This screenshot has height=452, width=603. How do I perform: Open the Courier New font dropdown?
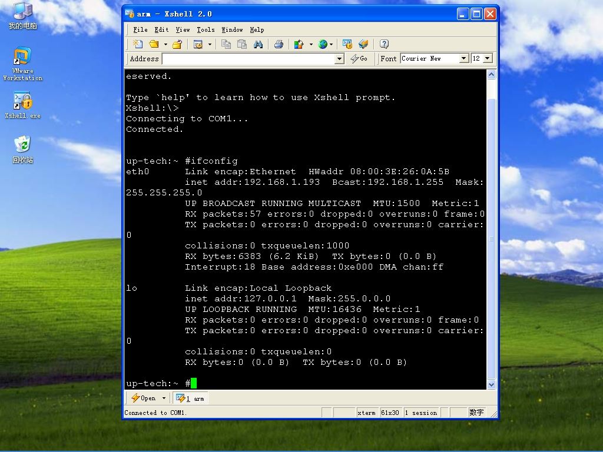pos(464,58)
